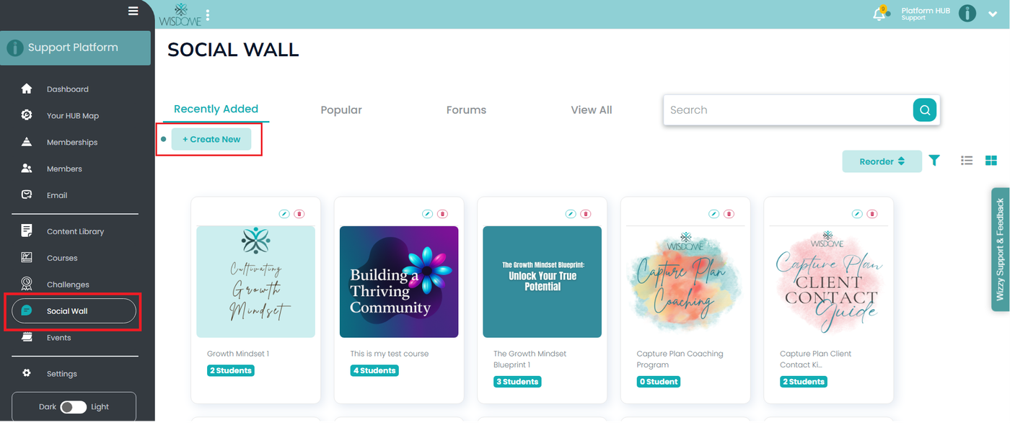
Task: Click the 4 Students badge
Action: (374, 370)
